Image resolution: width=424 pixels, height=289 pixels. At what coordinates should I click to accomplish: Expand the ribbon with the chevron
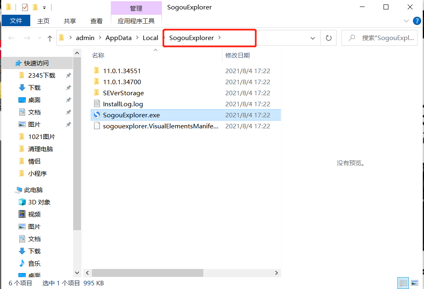click(x=406, y=21)
